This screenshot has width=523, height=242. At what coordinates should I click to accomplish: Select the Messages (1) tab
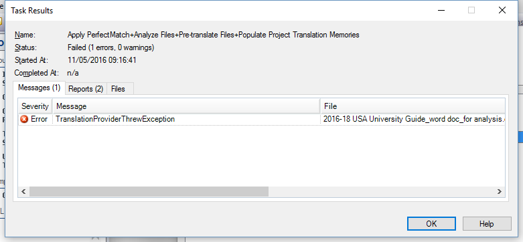39,88
